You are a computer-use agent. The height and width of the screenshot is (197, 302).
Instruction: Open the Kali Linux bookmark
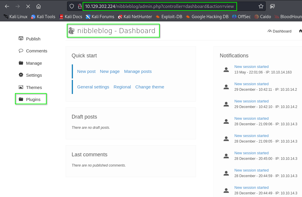pos(16,17)
